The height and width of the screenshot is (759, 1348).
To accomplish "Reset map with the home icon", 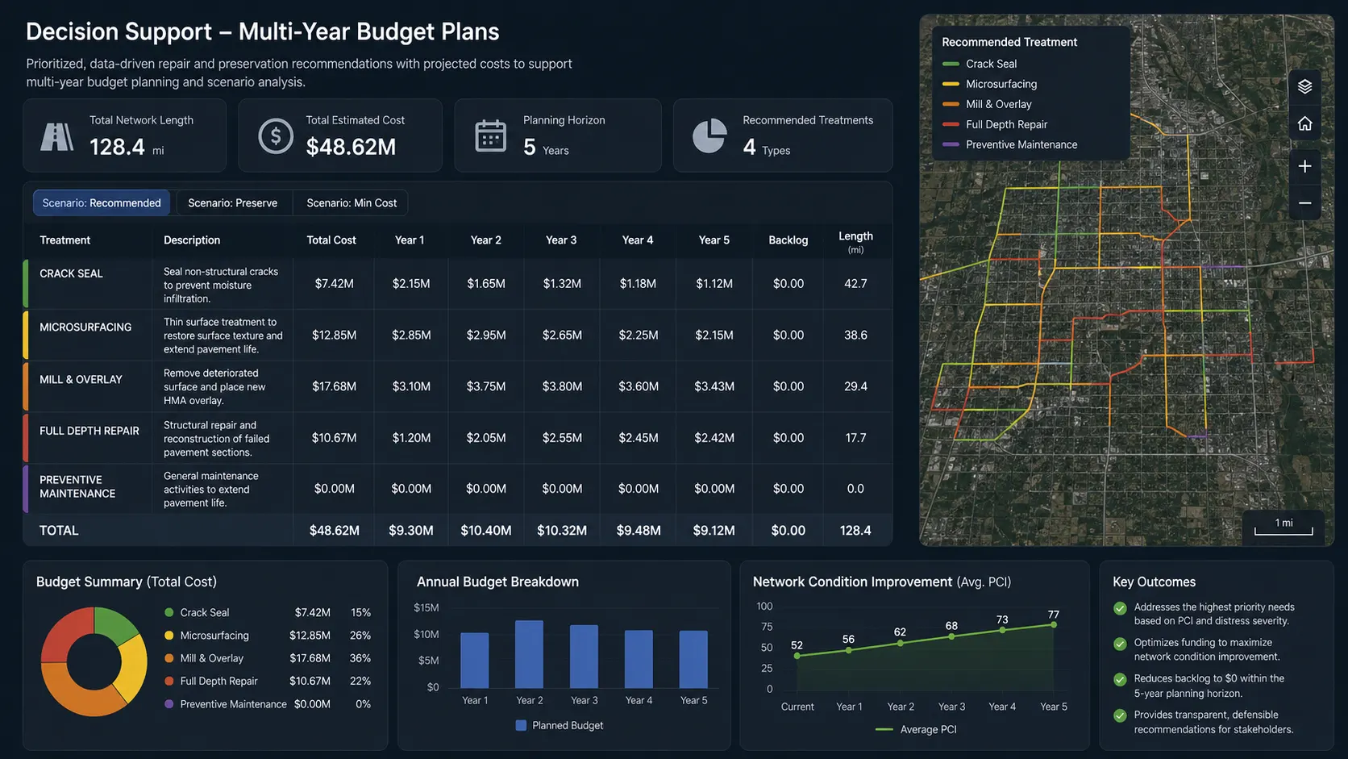I will pos(1304,123).
